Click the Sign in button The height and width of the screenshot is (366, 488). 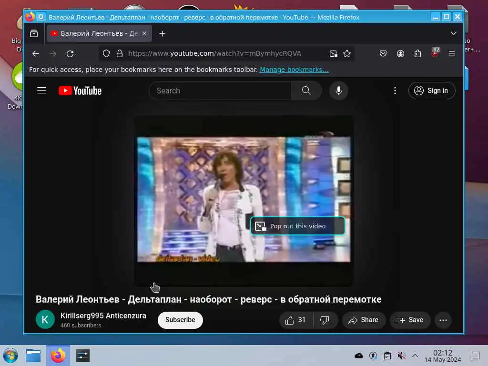coord(432,91)
